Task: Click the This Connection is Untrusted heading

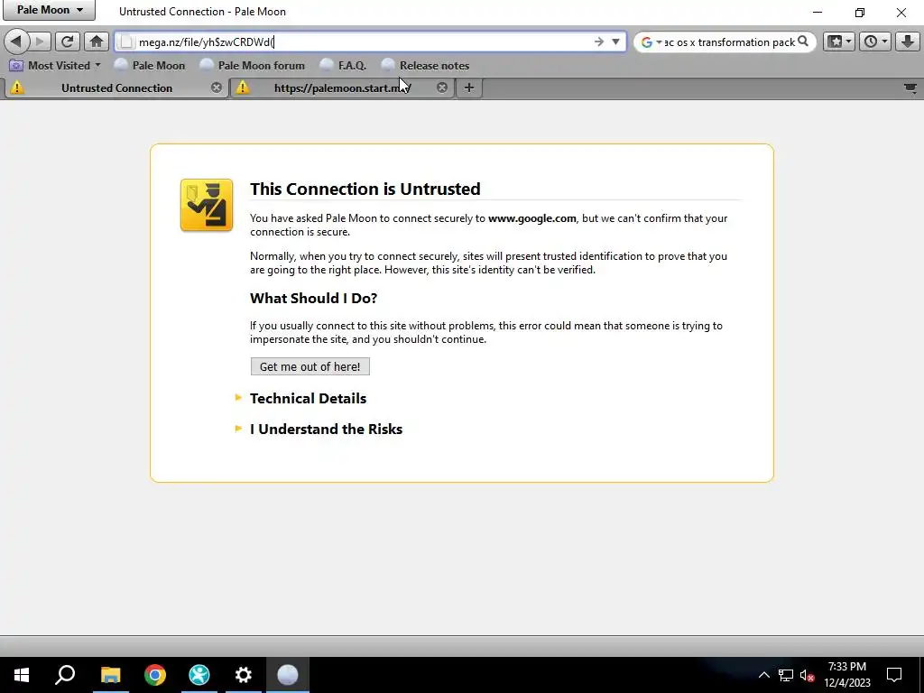Action: (x=365, y=189)
